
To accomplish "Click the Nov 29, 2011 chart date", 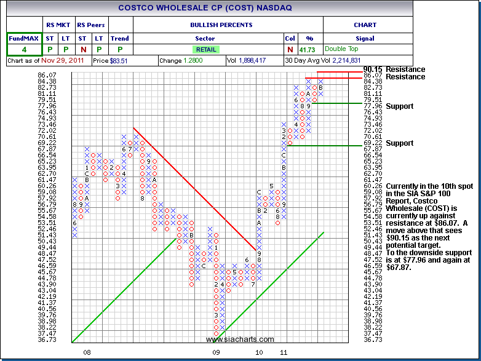I will click(x=63, y=61).
